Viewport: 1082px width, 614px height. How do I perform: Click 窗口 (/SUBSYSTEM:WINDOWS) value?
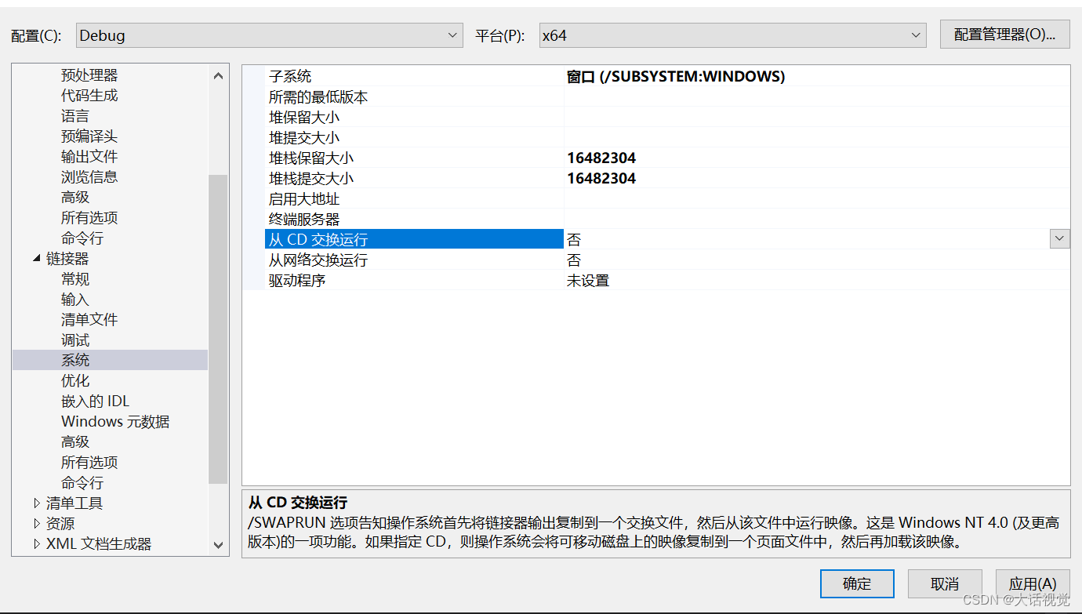tap(676, 76)
